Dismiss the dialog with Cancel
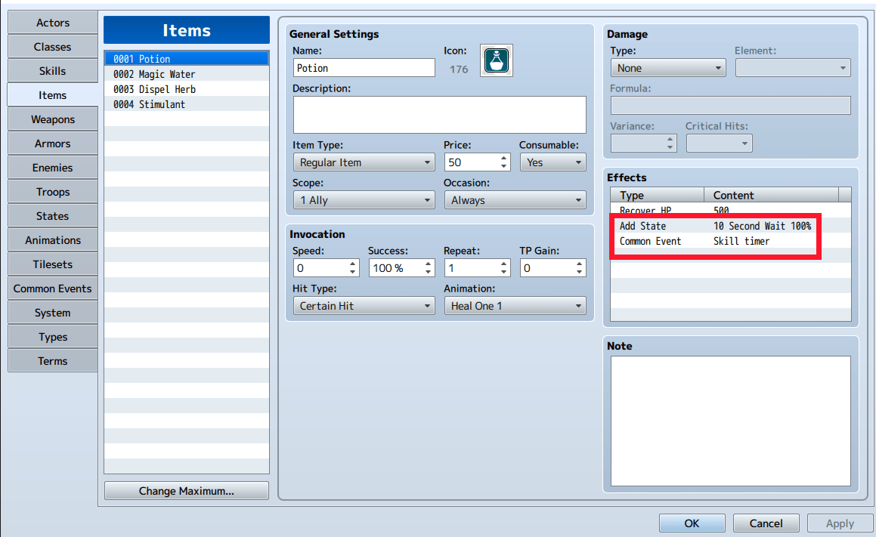Viewport: 876px width, 537px height. click(x=766, y=522)
